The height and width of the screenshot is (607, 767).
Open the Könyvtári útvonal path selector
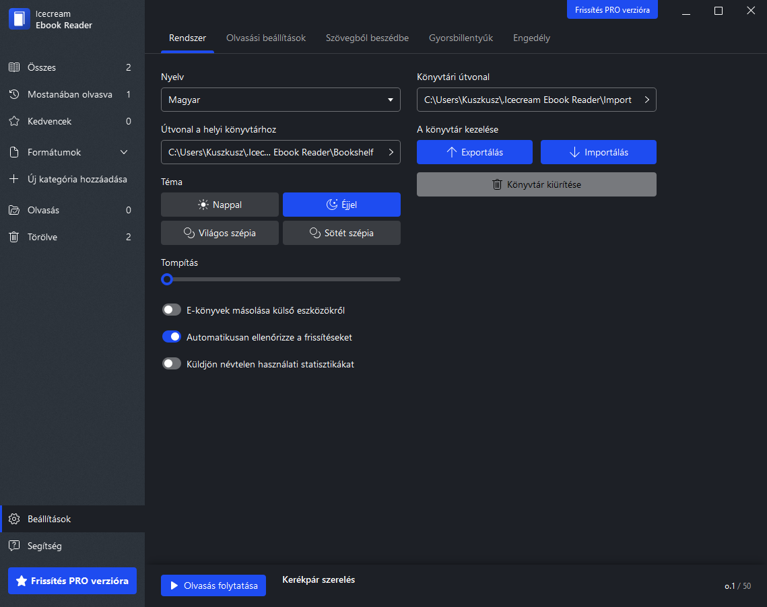click(536, 100)
